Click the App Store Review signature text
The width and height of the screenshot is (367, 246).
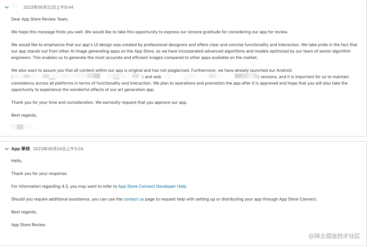click(28, 225)
